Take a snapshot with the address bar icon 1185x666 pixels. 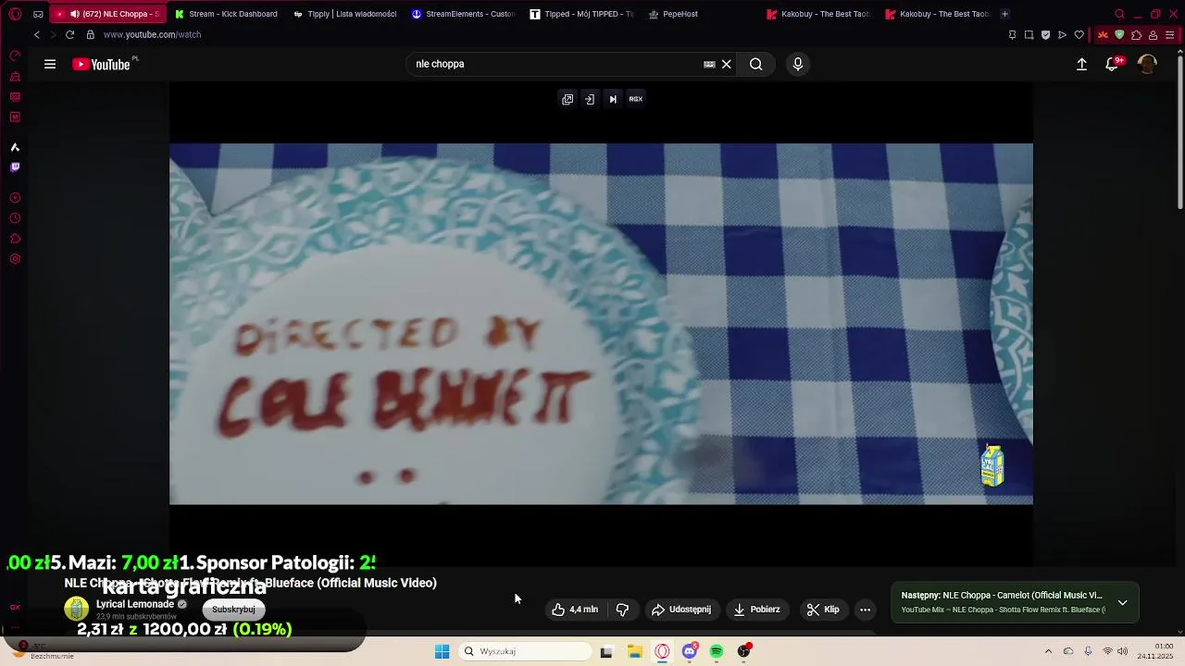(1029, 35)
